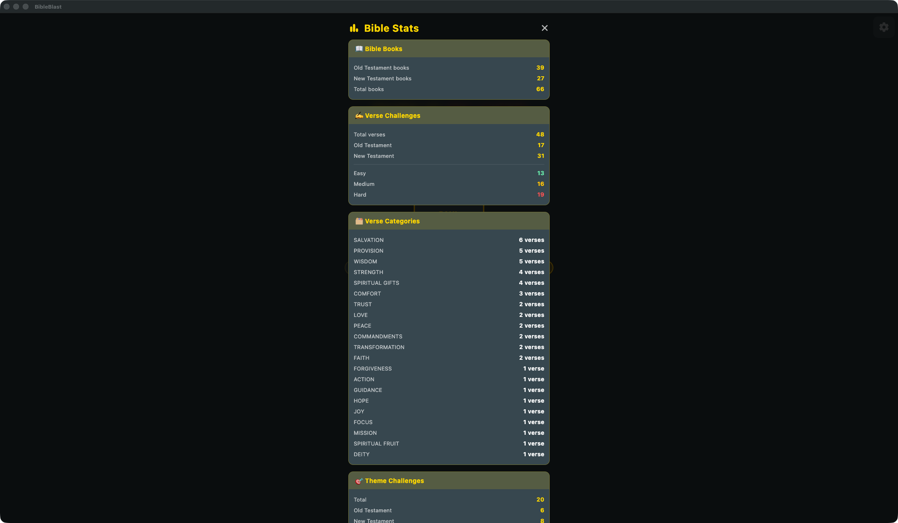
Task: Click the yellow Bible Stats title
Action: coord(391,28)
